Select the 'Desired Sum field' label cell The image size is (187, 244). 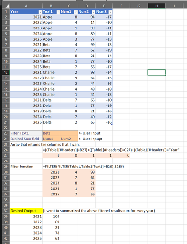click(26, 139)
